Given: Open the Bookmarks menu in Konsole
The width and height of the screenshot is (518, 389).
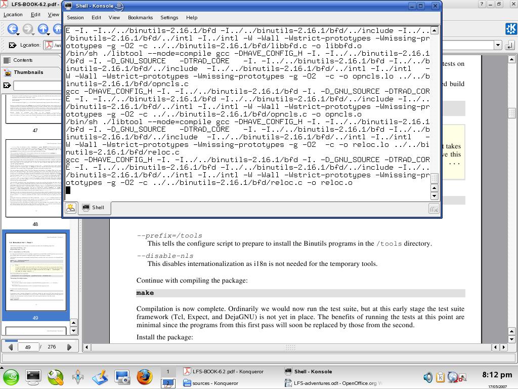Looking at the screenshot, I should [140, 17].
